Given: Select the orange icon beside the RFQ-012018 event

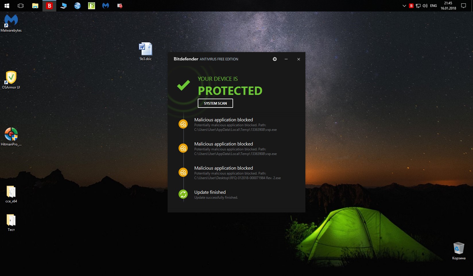Looking at the screenshot, I should pyautogui.click(x=183, y=172).
